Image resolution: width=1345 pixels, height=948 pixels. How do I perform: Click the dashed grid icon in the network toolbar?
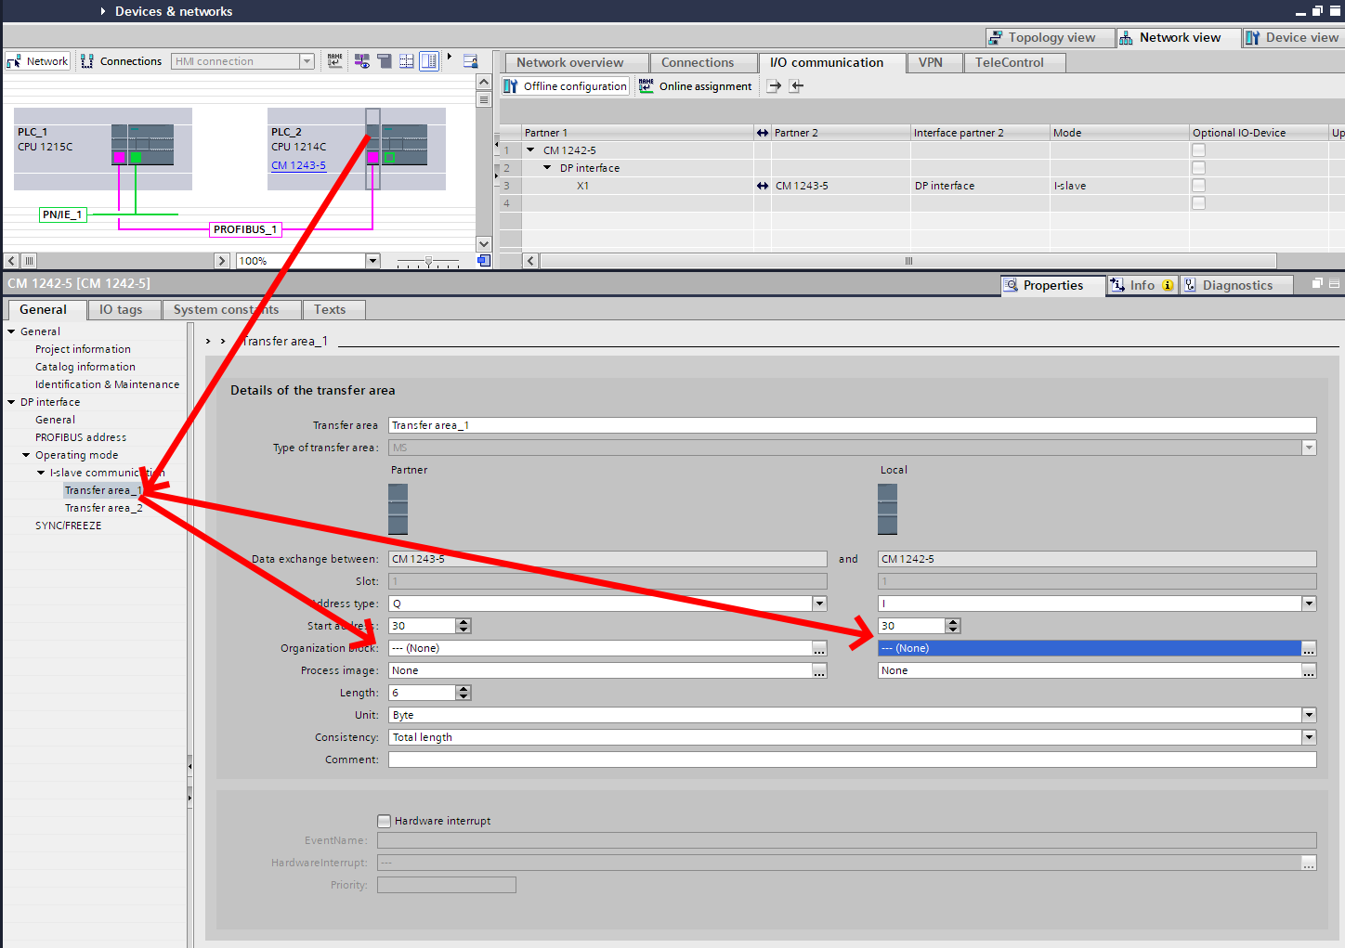pyautogui.click(x=407, y=61)
